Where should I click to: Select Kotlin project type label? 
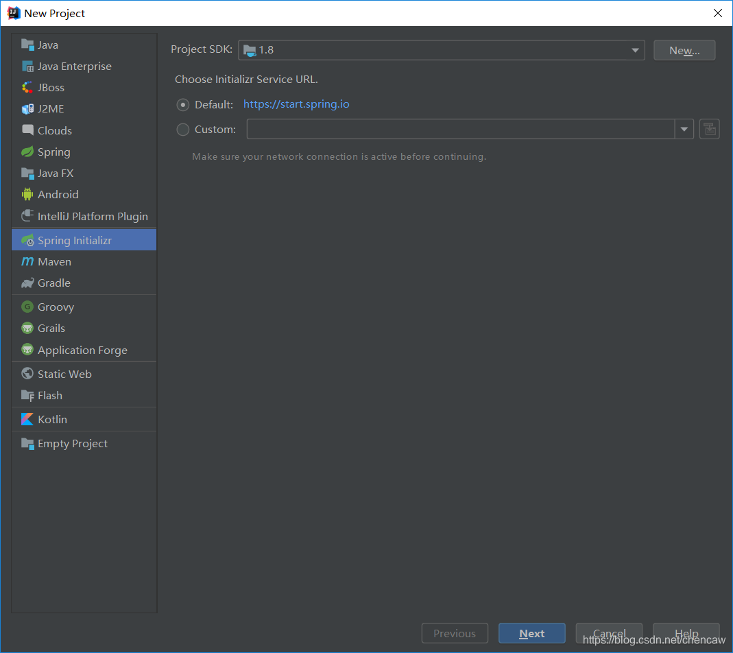pos(52,419)
